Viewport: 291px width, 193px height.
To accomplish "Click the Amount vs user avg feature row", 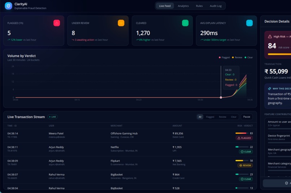I will click(279, 125).
